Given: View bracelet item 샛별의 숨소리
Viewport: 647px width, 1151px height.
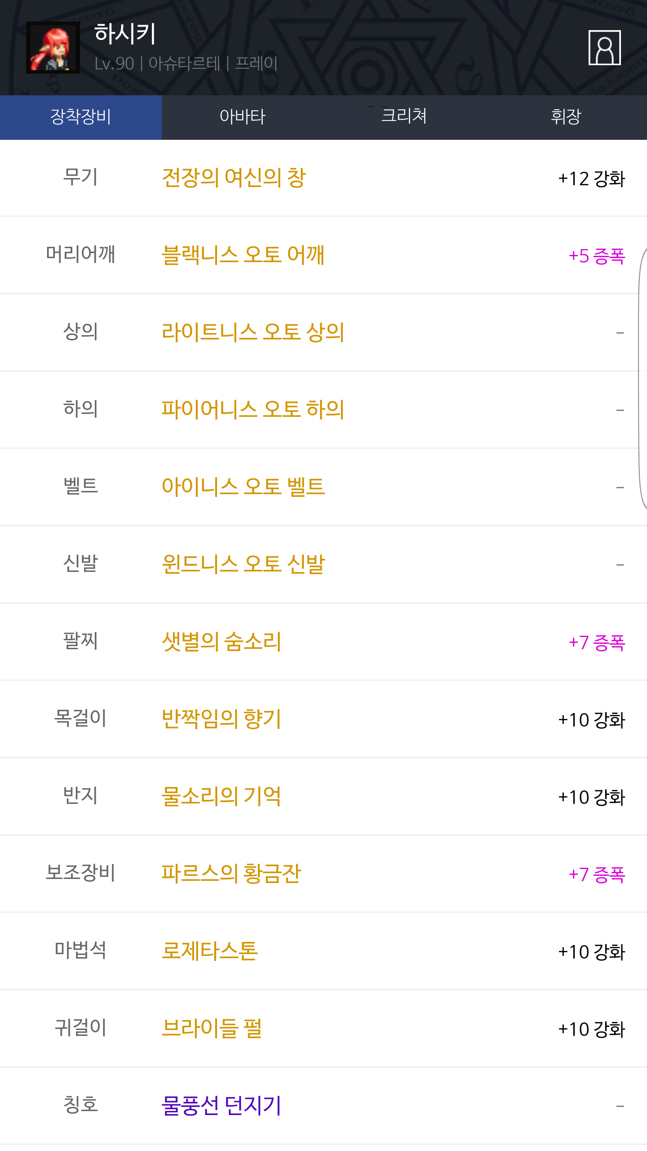Looking at the screenshot, I should tap(222, 642).
